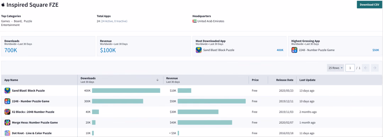Image resolution: width=383 pixels, height=137 pixels.
Task: Open Merge Hexa app icon in table
Action: tap(7, 123)
